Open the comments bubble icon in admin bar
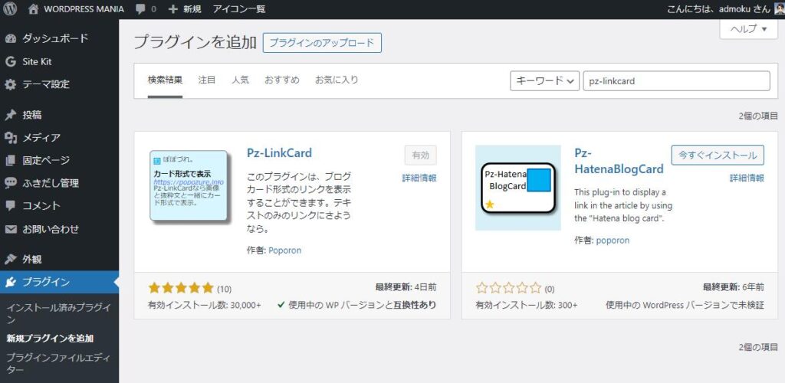Screen dimensions: 785x383 140,9
